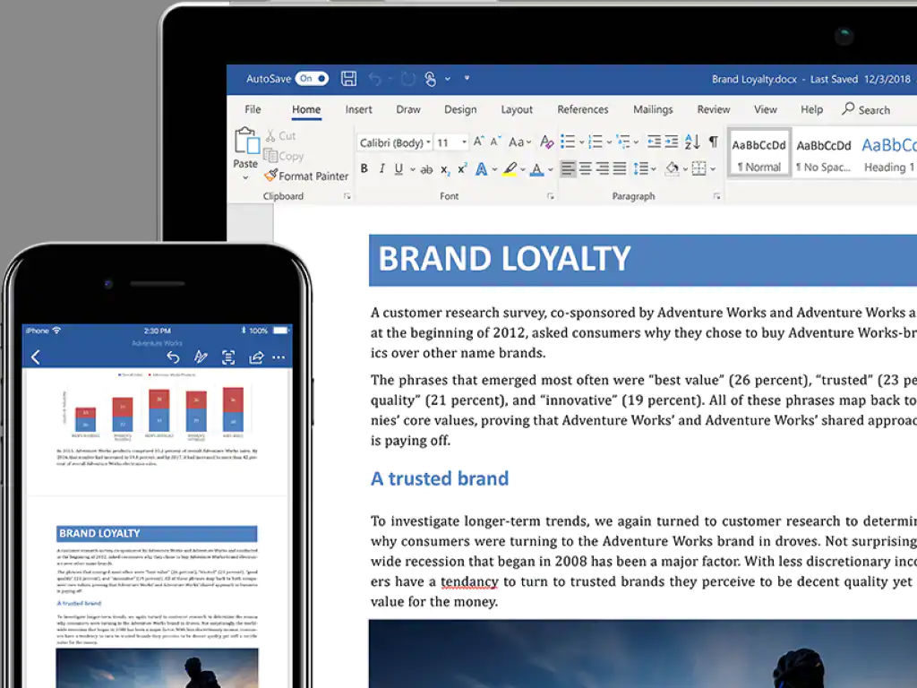Click the Text Effects outlined A icon
The image size is (917, 688).
click(x=481, y=169)
